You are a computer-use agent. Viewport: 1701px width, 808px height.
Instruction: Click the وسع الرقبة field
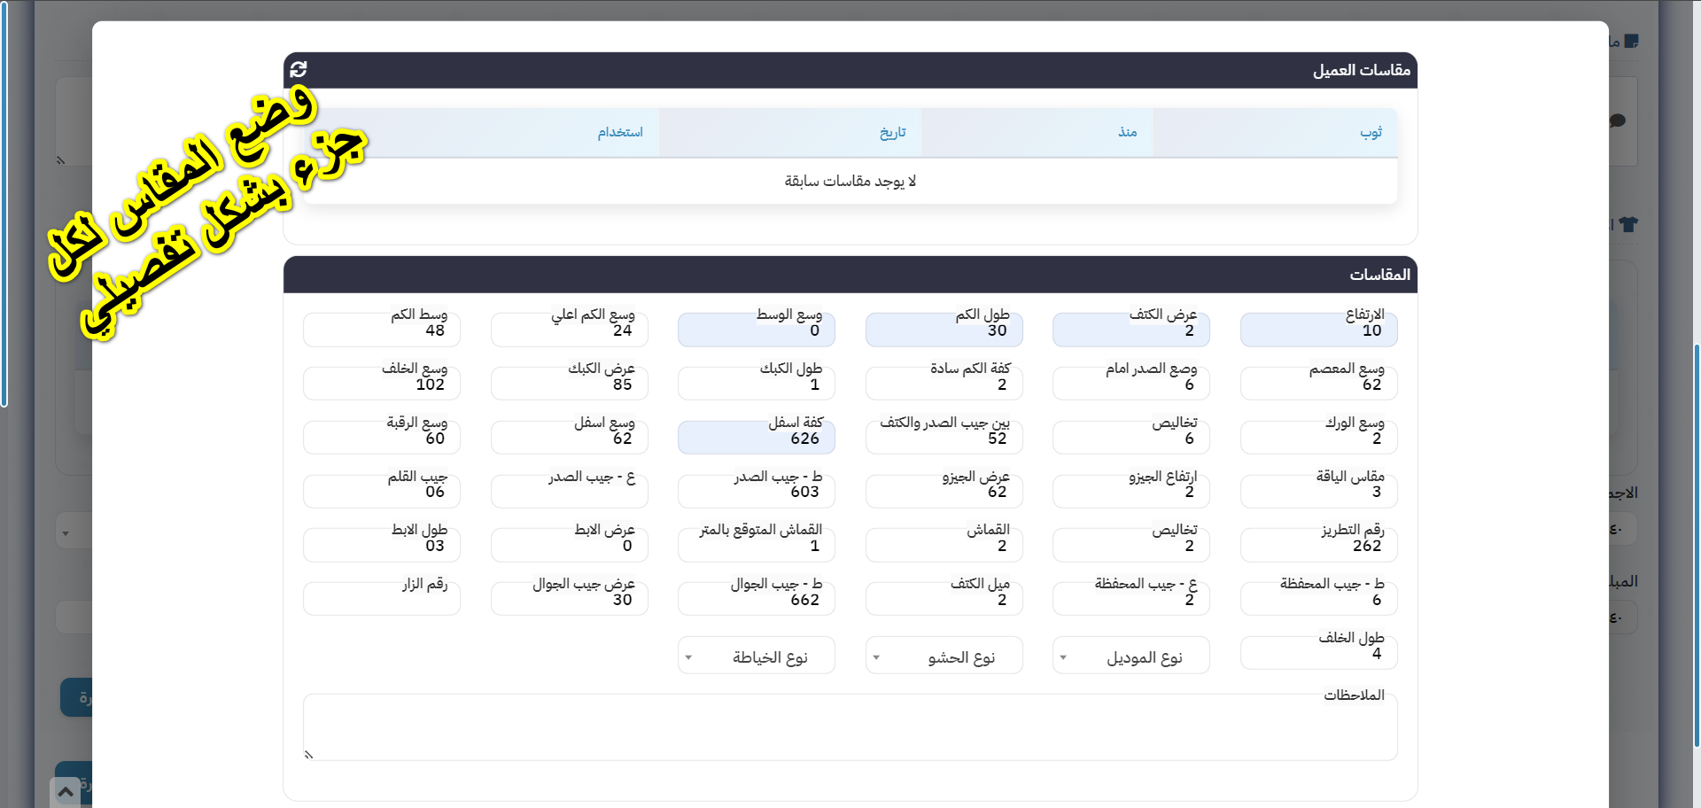click(382, 438)
